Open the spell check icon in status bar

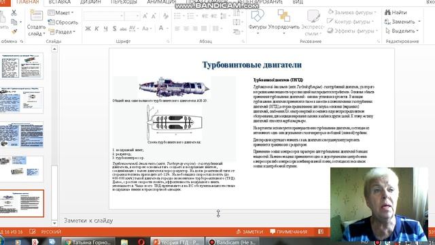point(33,231)
